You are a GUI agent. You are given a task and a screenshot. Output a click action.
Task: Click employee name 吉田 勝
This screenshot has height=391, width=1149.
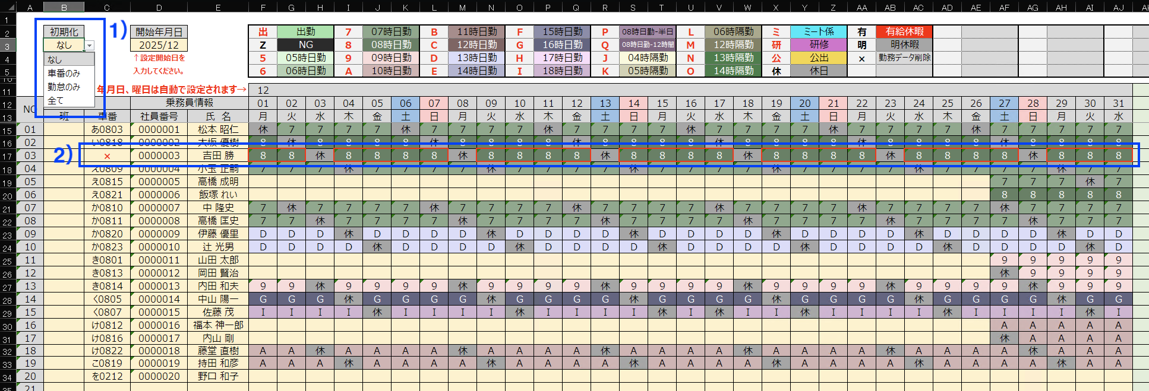218,155
